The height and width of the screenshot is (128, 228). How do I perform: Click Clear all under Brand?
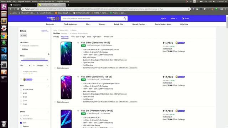coord(26,116)
